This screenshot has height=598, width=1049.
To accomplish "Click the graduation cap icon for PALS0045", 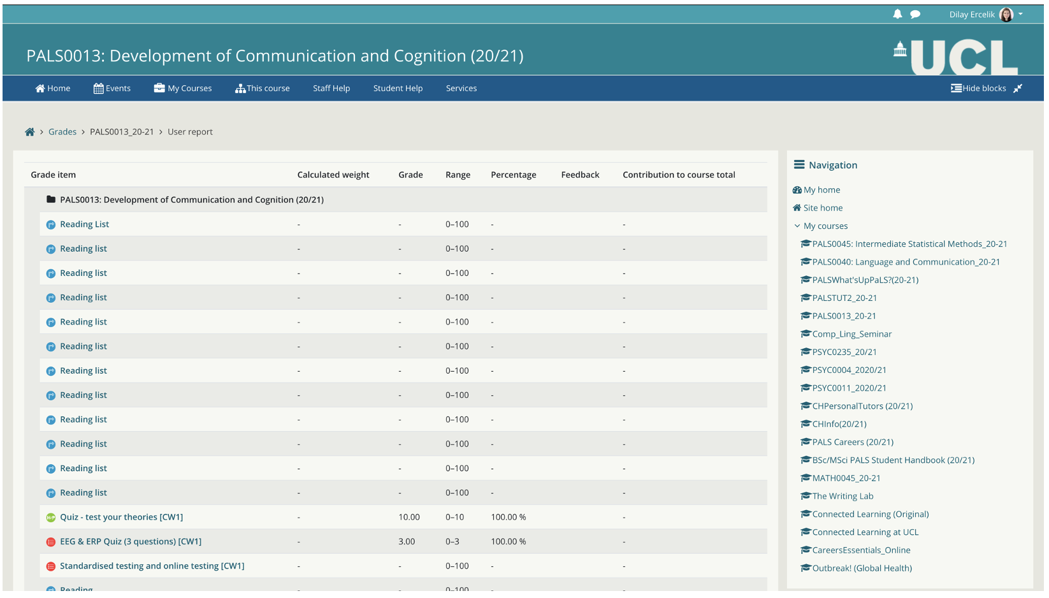I will point(806,244).
